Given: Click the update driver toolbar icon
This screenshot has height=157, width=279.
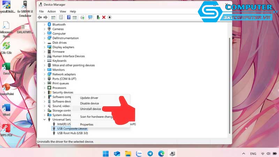Looking at the screenshot, I should 98,17.
